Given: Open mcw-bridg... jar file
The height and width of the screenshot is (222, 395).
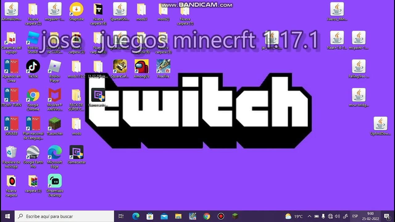Looking at the screenshot, I should point(359,95).
